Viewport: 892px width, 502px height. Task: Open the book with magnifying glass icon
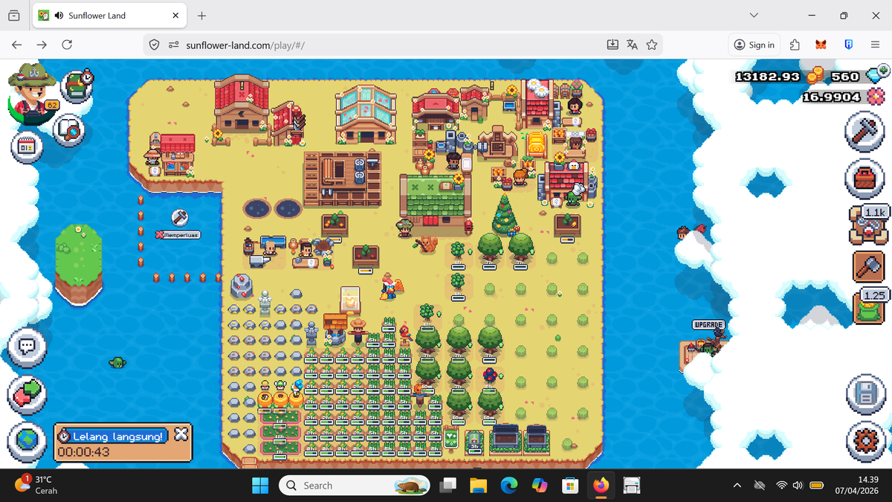69,130
